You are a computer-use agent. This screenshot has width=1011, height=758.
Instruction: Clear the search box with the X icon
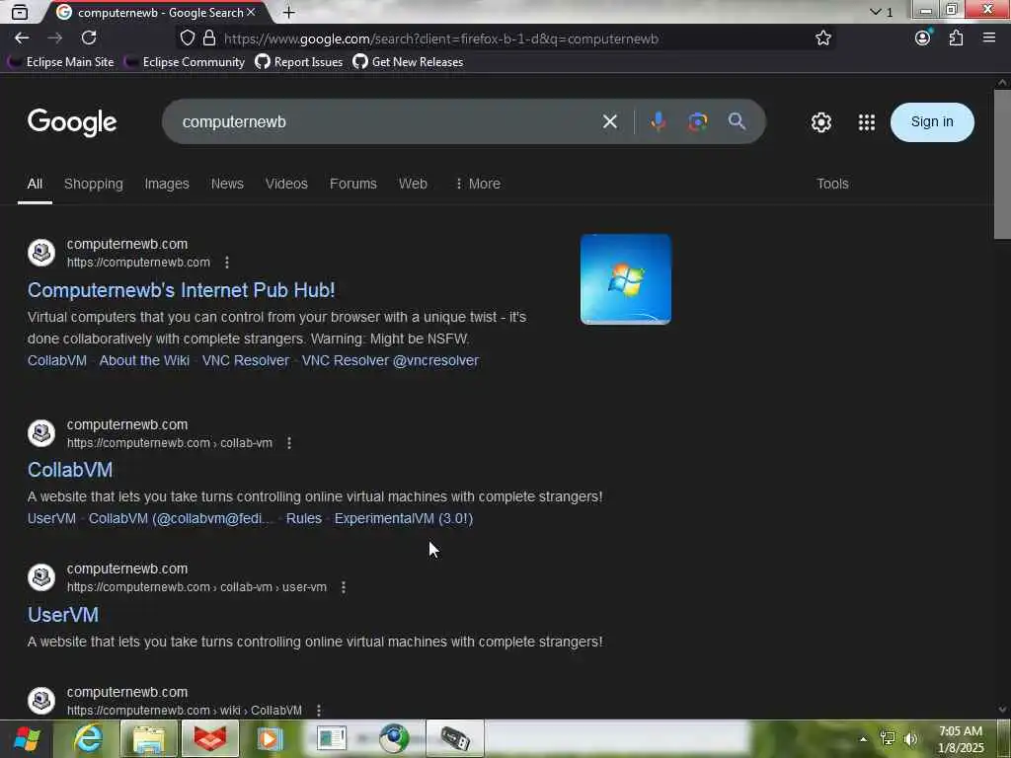tap(610, 121)
